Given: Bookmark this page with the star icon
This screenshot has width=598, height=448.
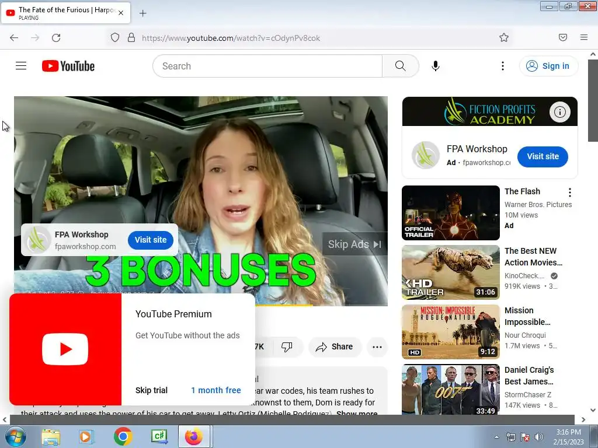Looking at the screenshot, I should [x=504, y=37].
